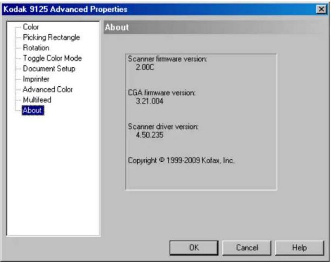Click the 'Scanner firmware version:' label
The width and height of the screenshot is (331, 262).
(167, 59)
